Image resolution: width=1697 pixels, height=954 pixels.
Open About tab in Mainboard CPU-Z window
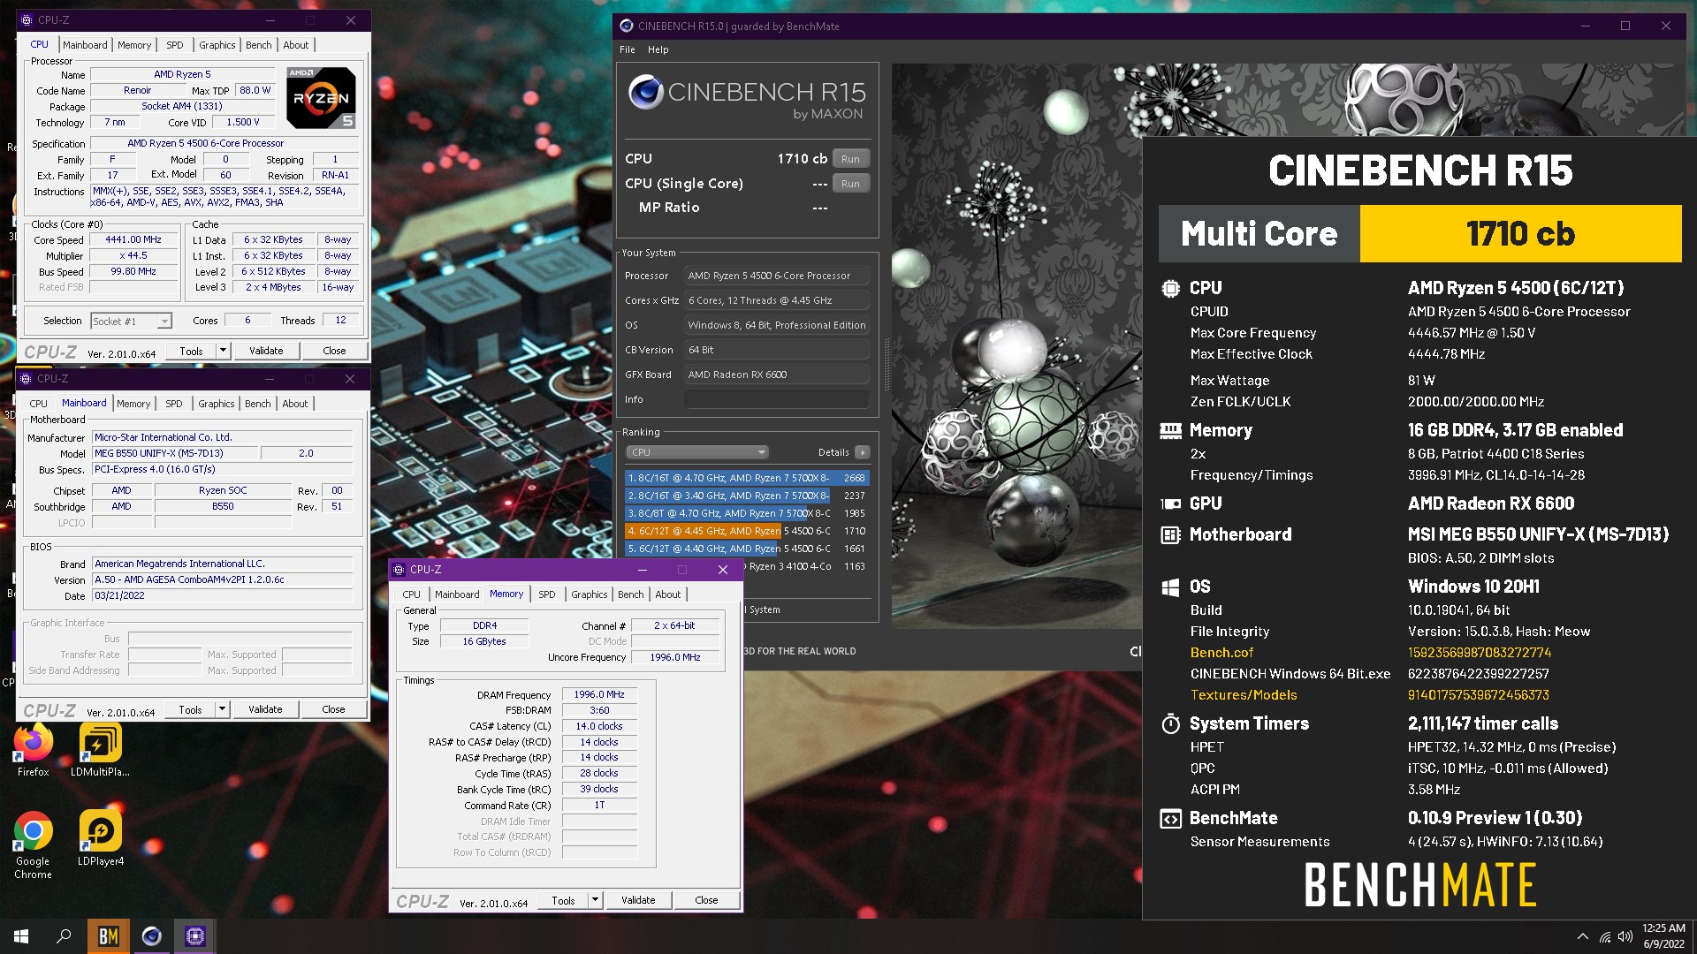click(295, 404)
